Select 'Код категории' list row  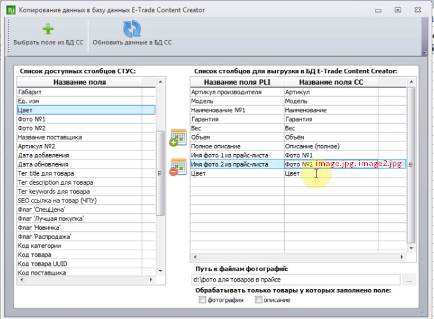pos(86,246)
